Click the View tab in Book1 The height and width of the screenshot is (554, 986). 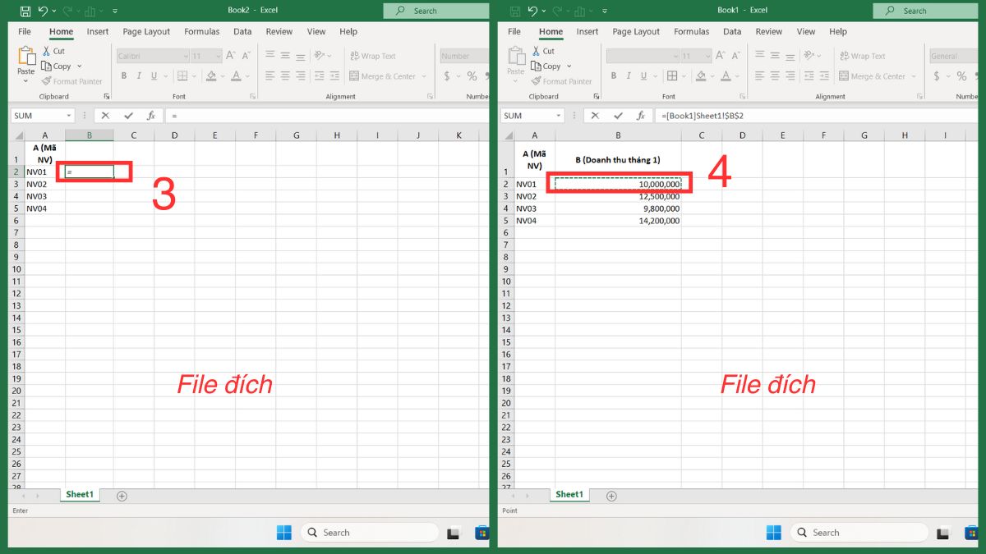806,32
